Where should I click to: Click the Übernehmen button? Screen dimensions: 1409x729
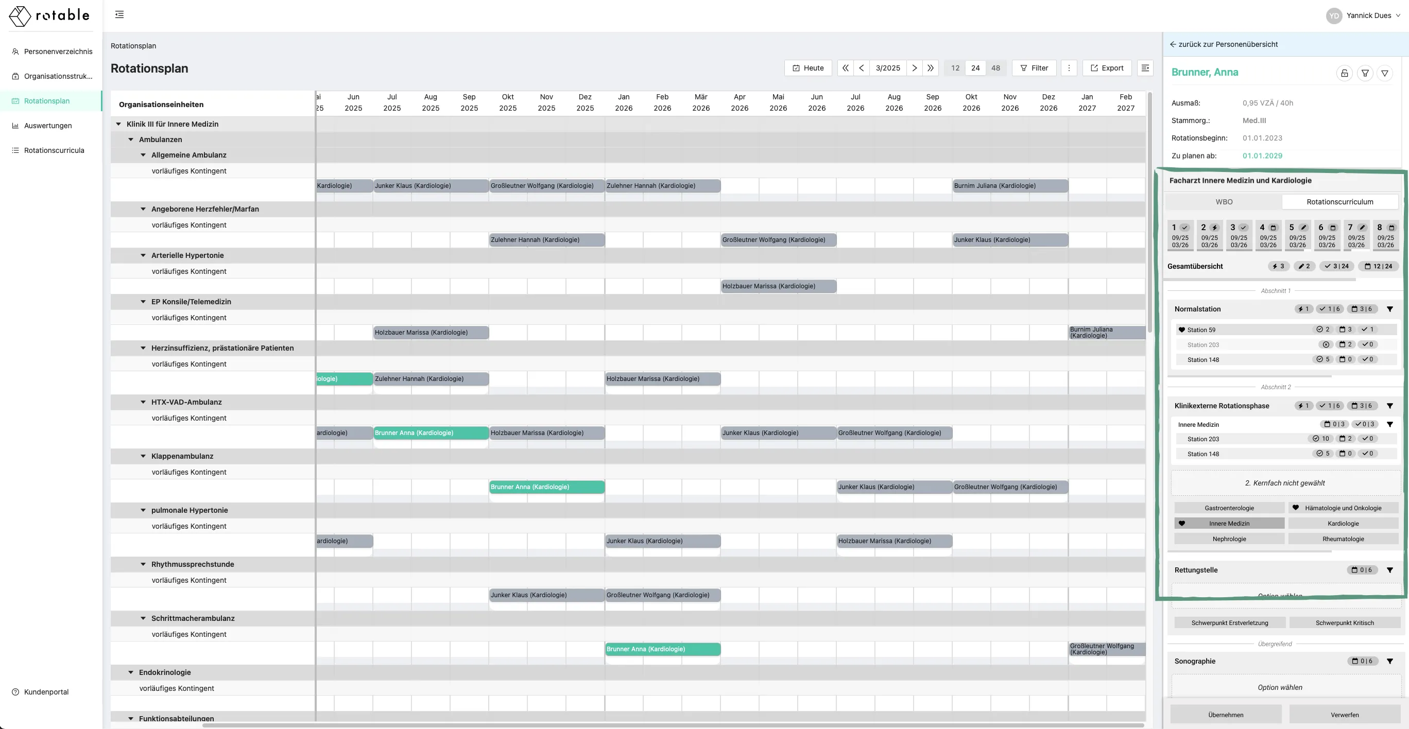pyautogui.click(x=1225, y=715)
